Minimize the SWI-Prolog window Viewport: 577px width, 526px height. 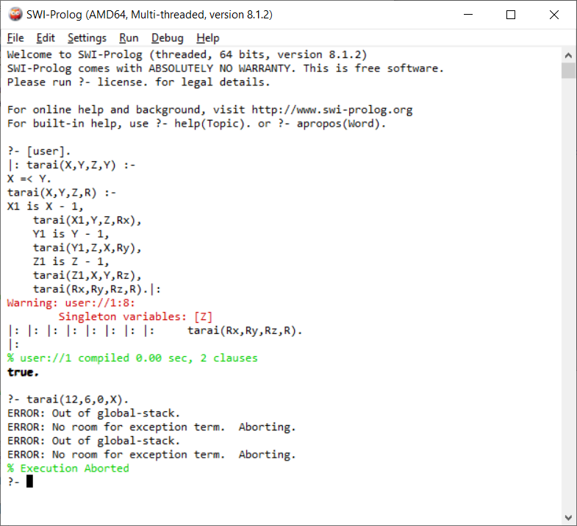click(x=467, y=15)
